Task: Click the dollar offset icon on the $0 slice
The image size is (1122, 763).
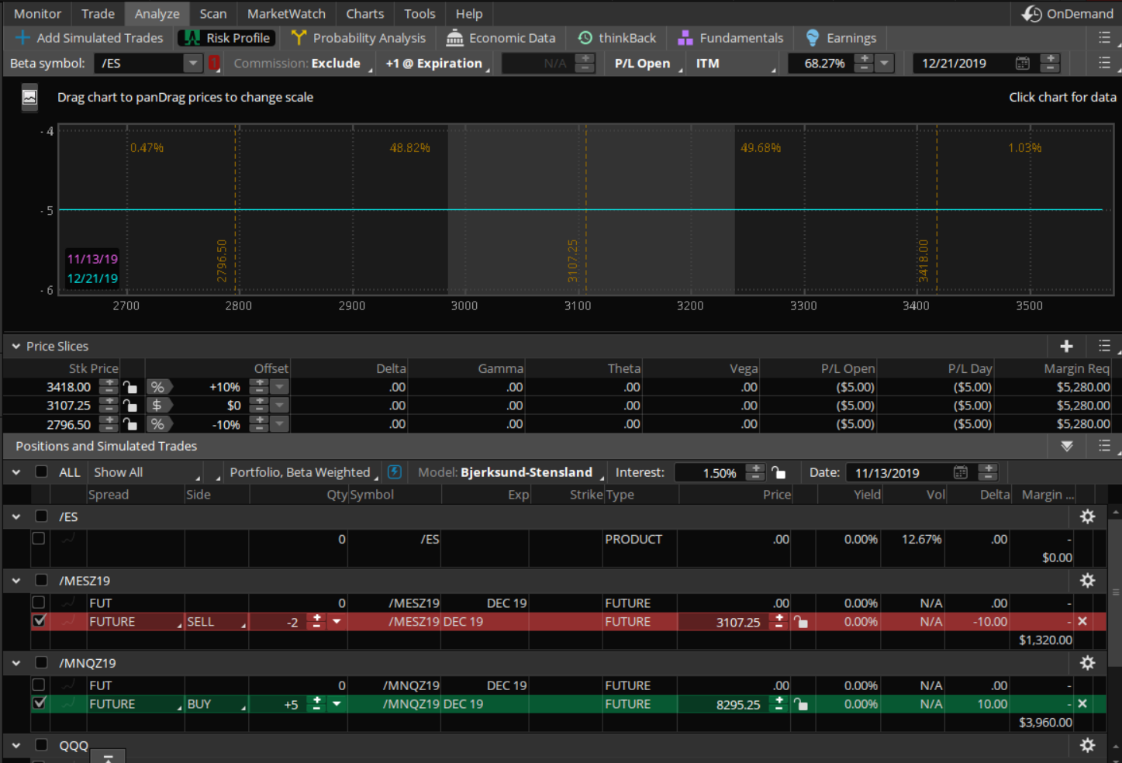Action: [x=158, y=406]
